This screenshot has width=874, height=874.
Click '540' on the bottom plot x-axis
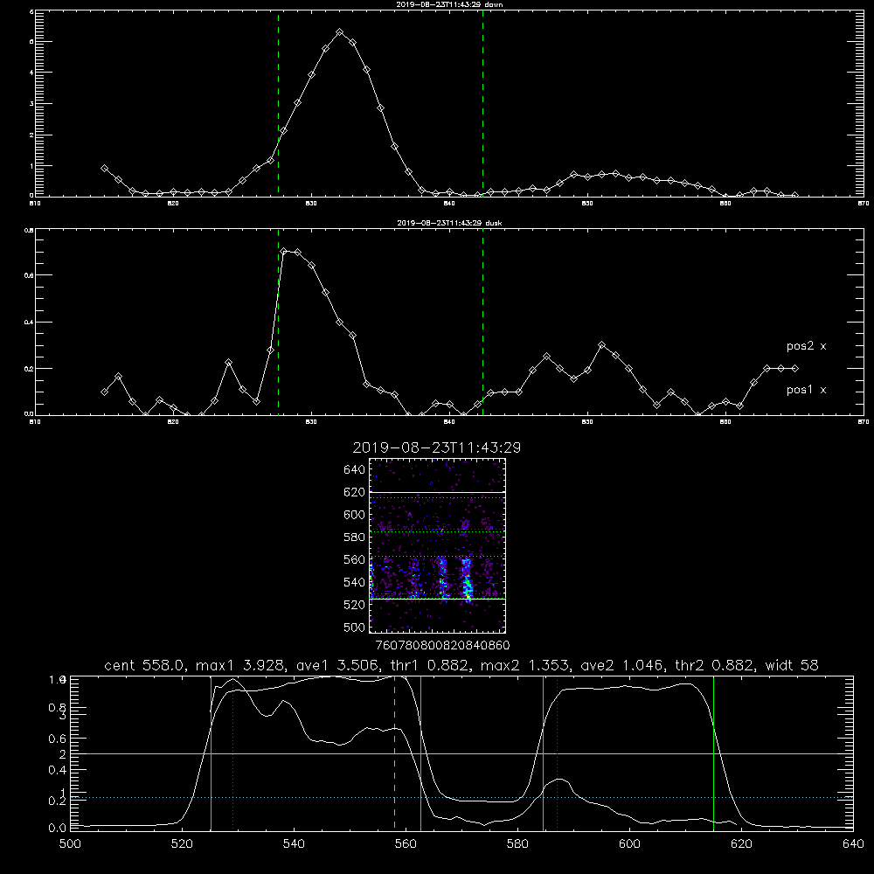coord(295,844)
